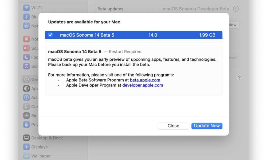Click the Update Now button
The width and height of the screenshot is (267, 160).
[x=207, y=126]
